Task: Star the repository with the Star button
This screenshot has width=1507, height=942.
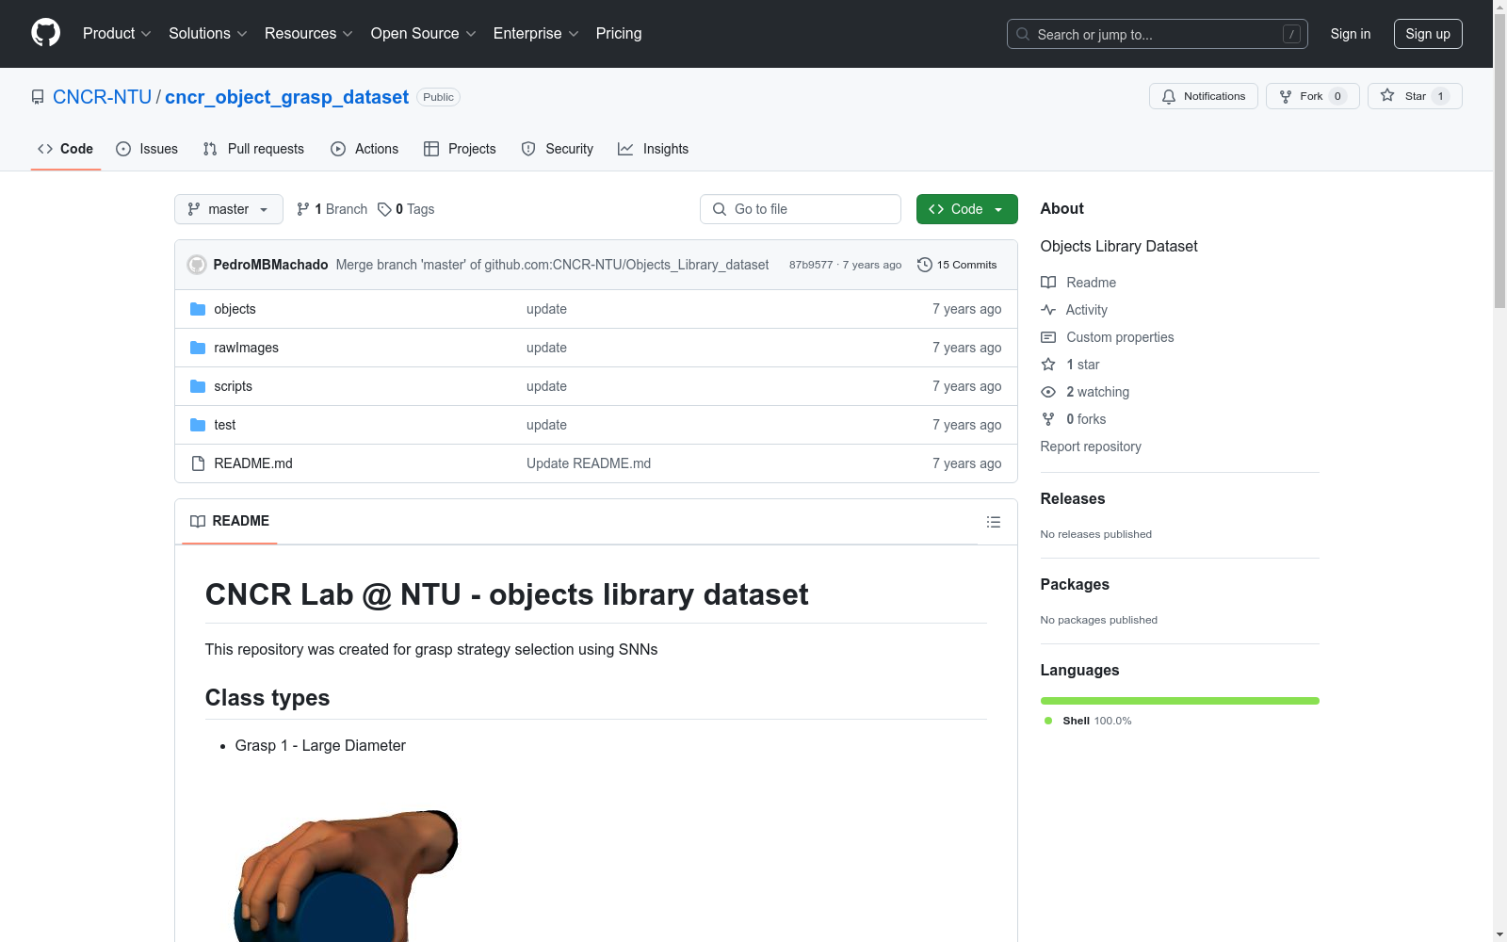Action: [x=1415, y=96]
